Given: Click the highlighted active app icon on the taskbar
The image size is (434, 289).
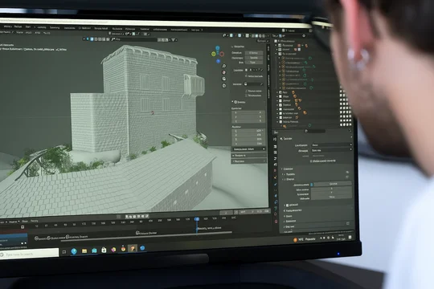Looking at the screenshot, I should click(133, 249).
